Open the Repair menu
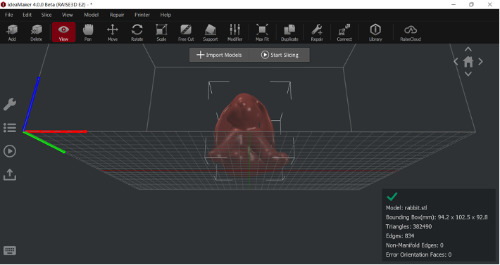 click(x=117, y=15)
